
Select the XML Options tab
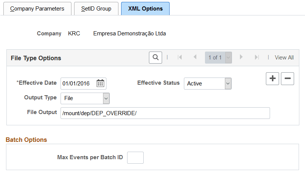(145, 9)
